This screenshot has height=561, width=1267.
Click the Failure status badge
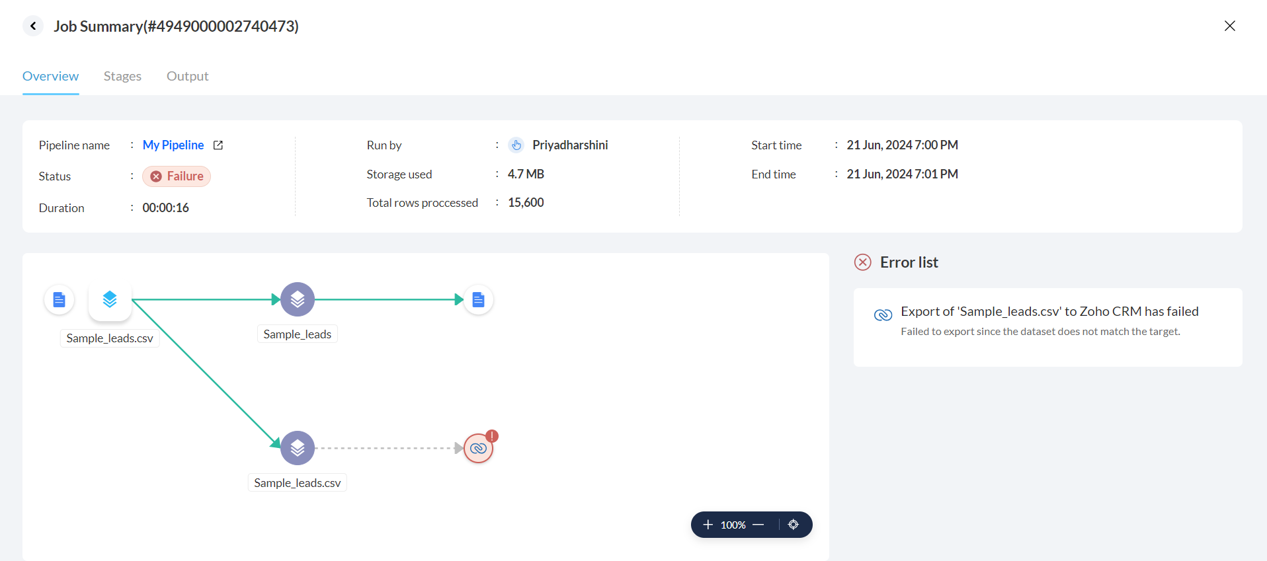pos(177,176)
